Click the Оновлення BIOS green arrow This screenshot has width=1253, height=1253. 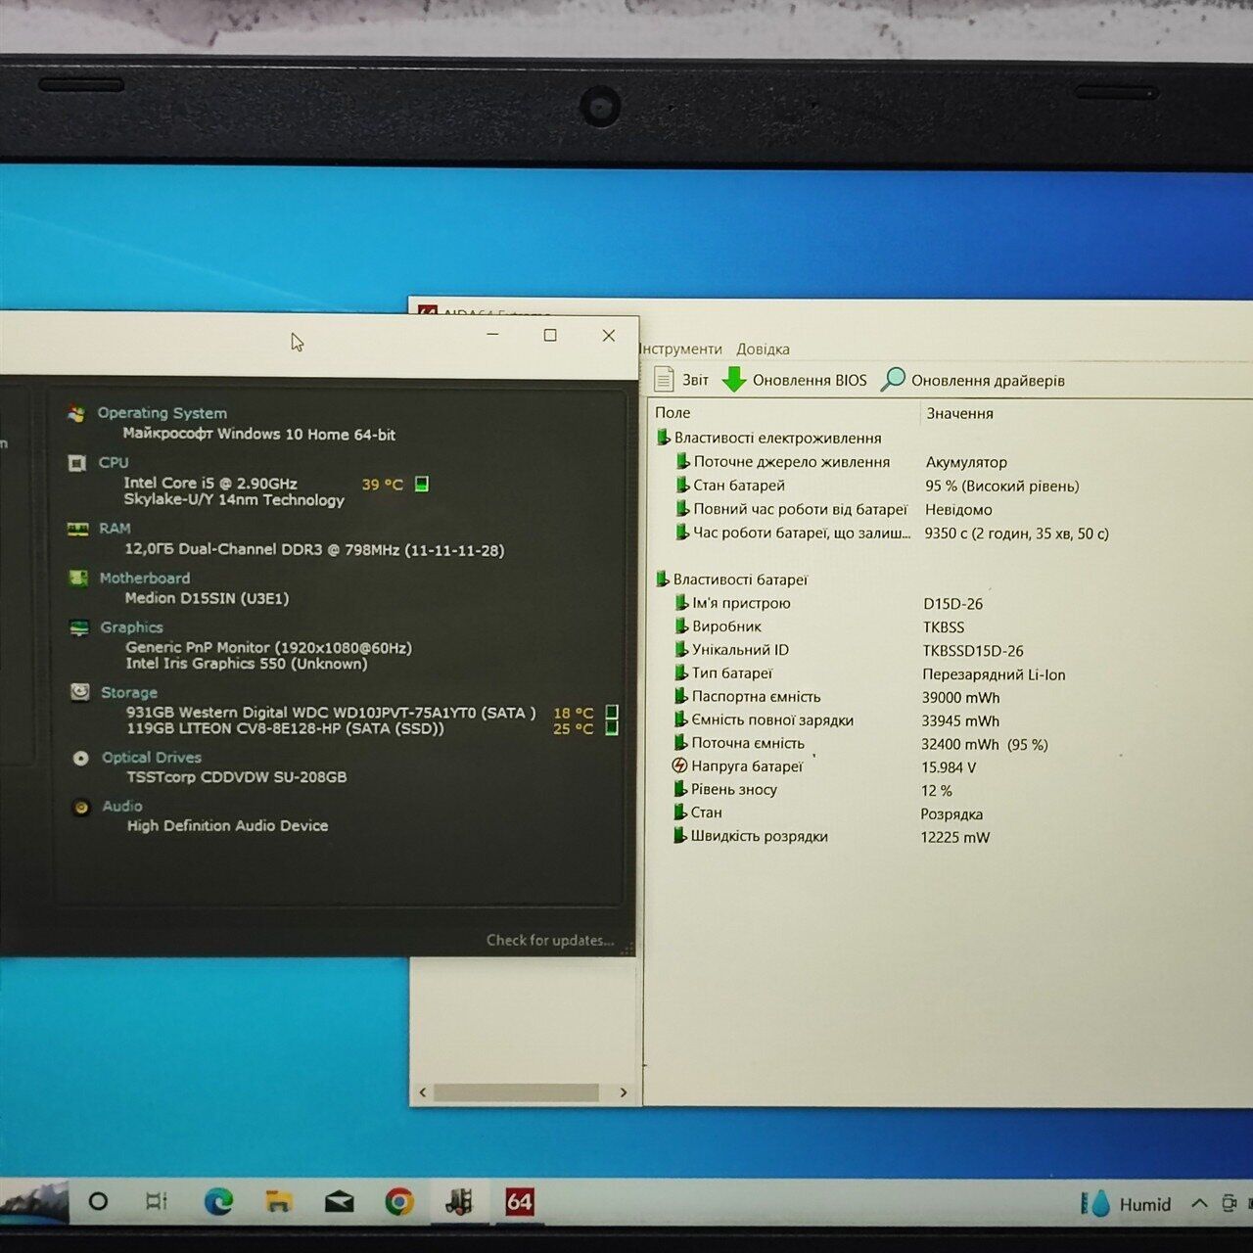tap(734, 379)
